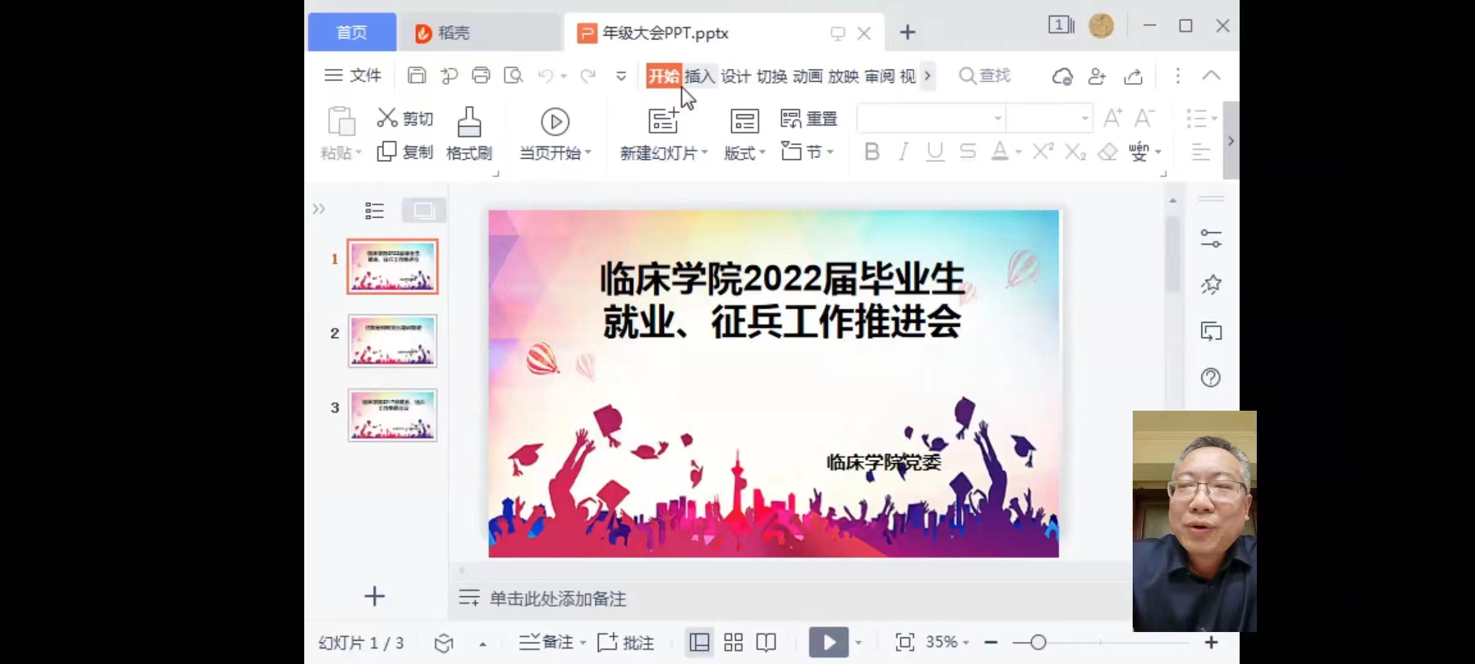Open the font name dropdown
1475x664 pixels.
[x=997, y=118]
